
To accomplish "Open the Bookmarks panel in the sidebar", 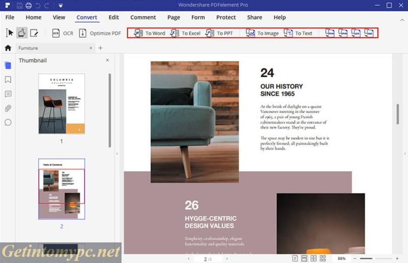I will pos(7,80).
